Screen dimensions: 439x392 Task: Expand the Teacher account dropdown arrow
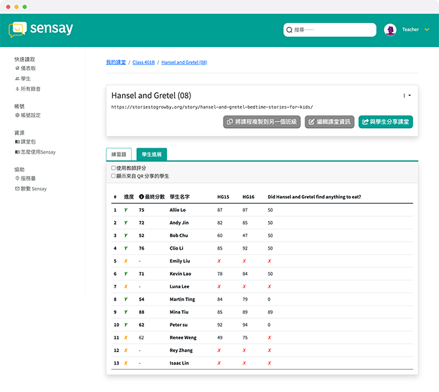click(x=427, y=30)
